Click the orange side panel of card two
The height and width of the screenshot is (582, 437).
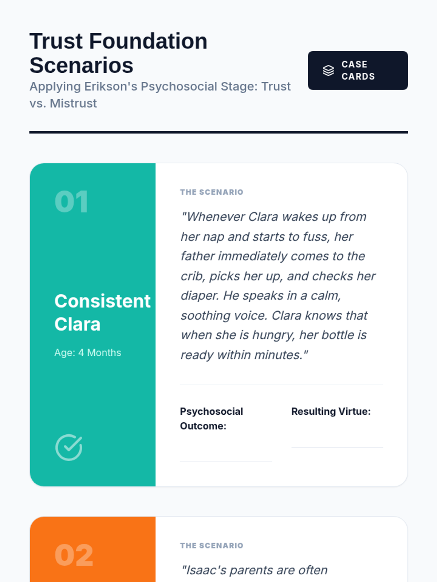tap(92, 549)
